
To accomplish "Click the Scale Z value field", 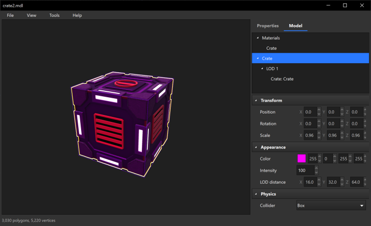I will tap(356, 135).
